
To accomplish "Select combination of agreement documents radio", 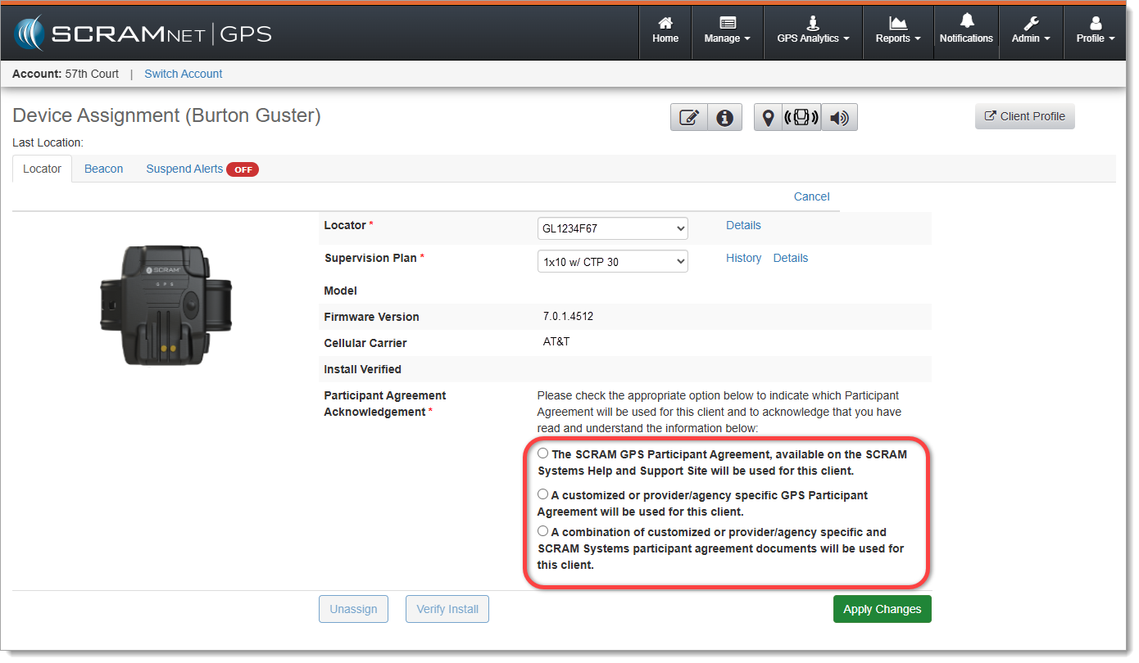I will [543, 531].
